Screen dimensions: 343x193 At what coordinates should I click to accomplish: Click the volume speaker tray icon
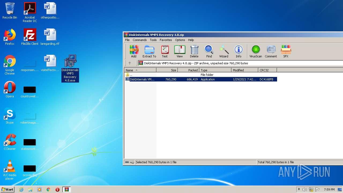pos(305,190)
